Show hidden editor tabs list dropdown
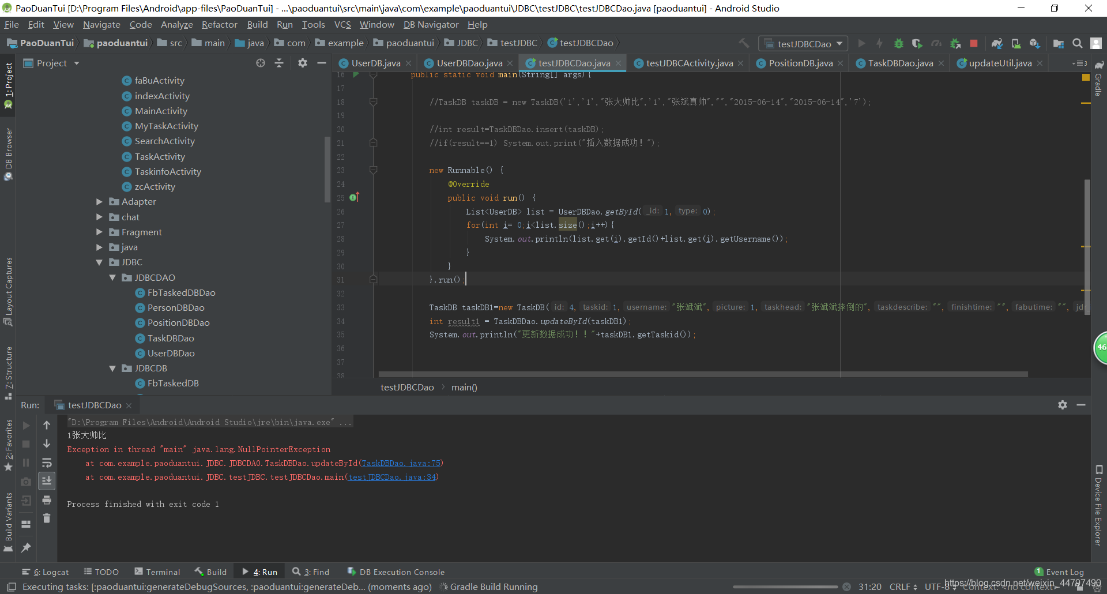Screen dimensions: 1107x594 point(1079,63)
